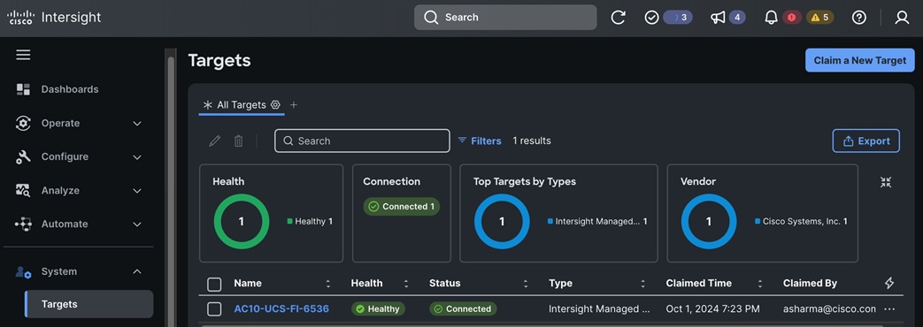Viewport: 923px width, 327px height.
Task: Click the asharma@cisco.com Claimed By cell
Action: [829, 308]
